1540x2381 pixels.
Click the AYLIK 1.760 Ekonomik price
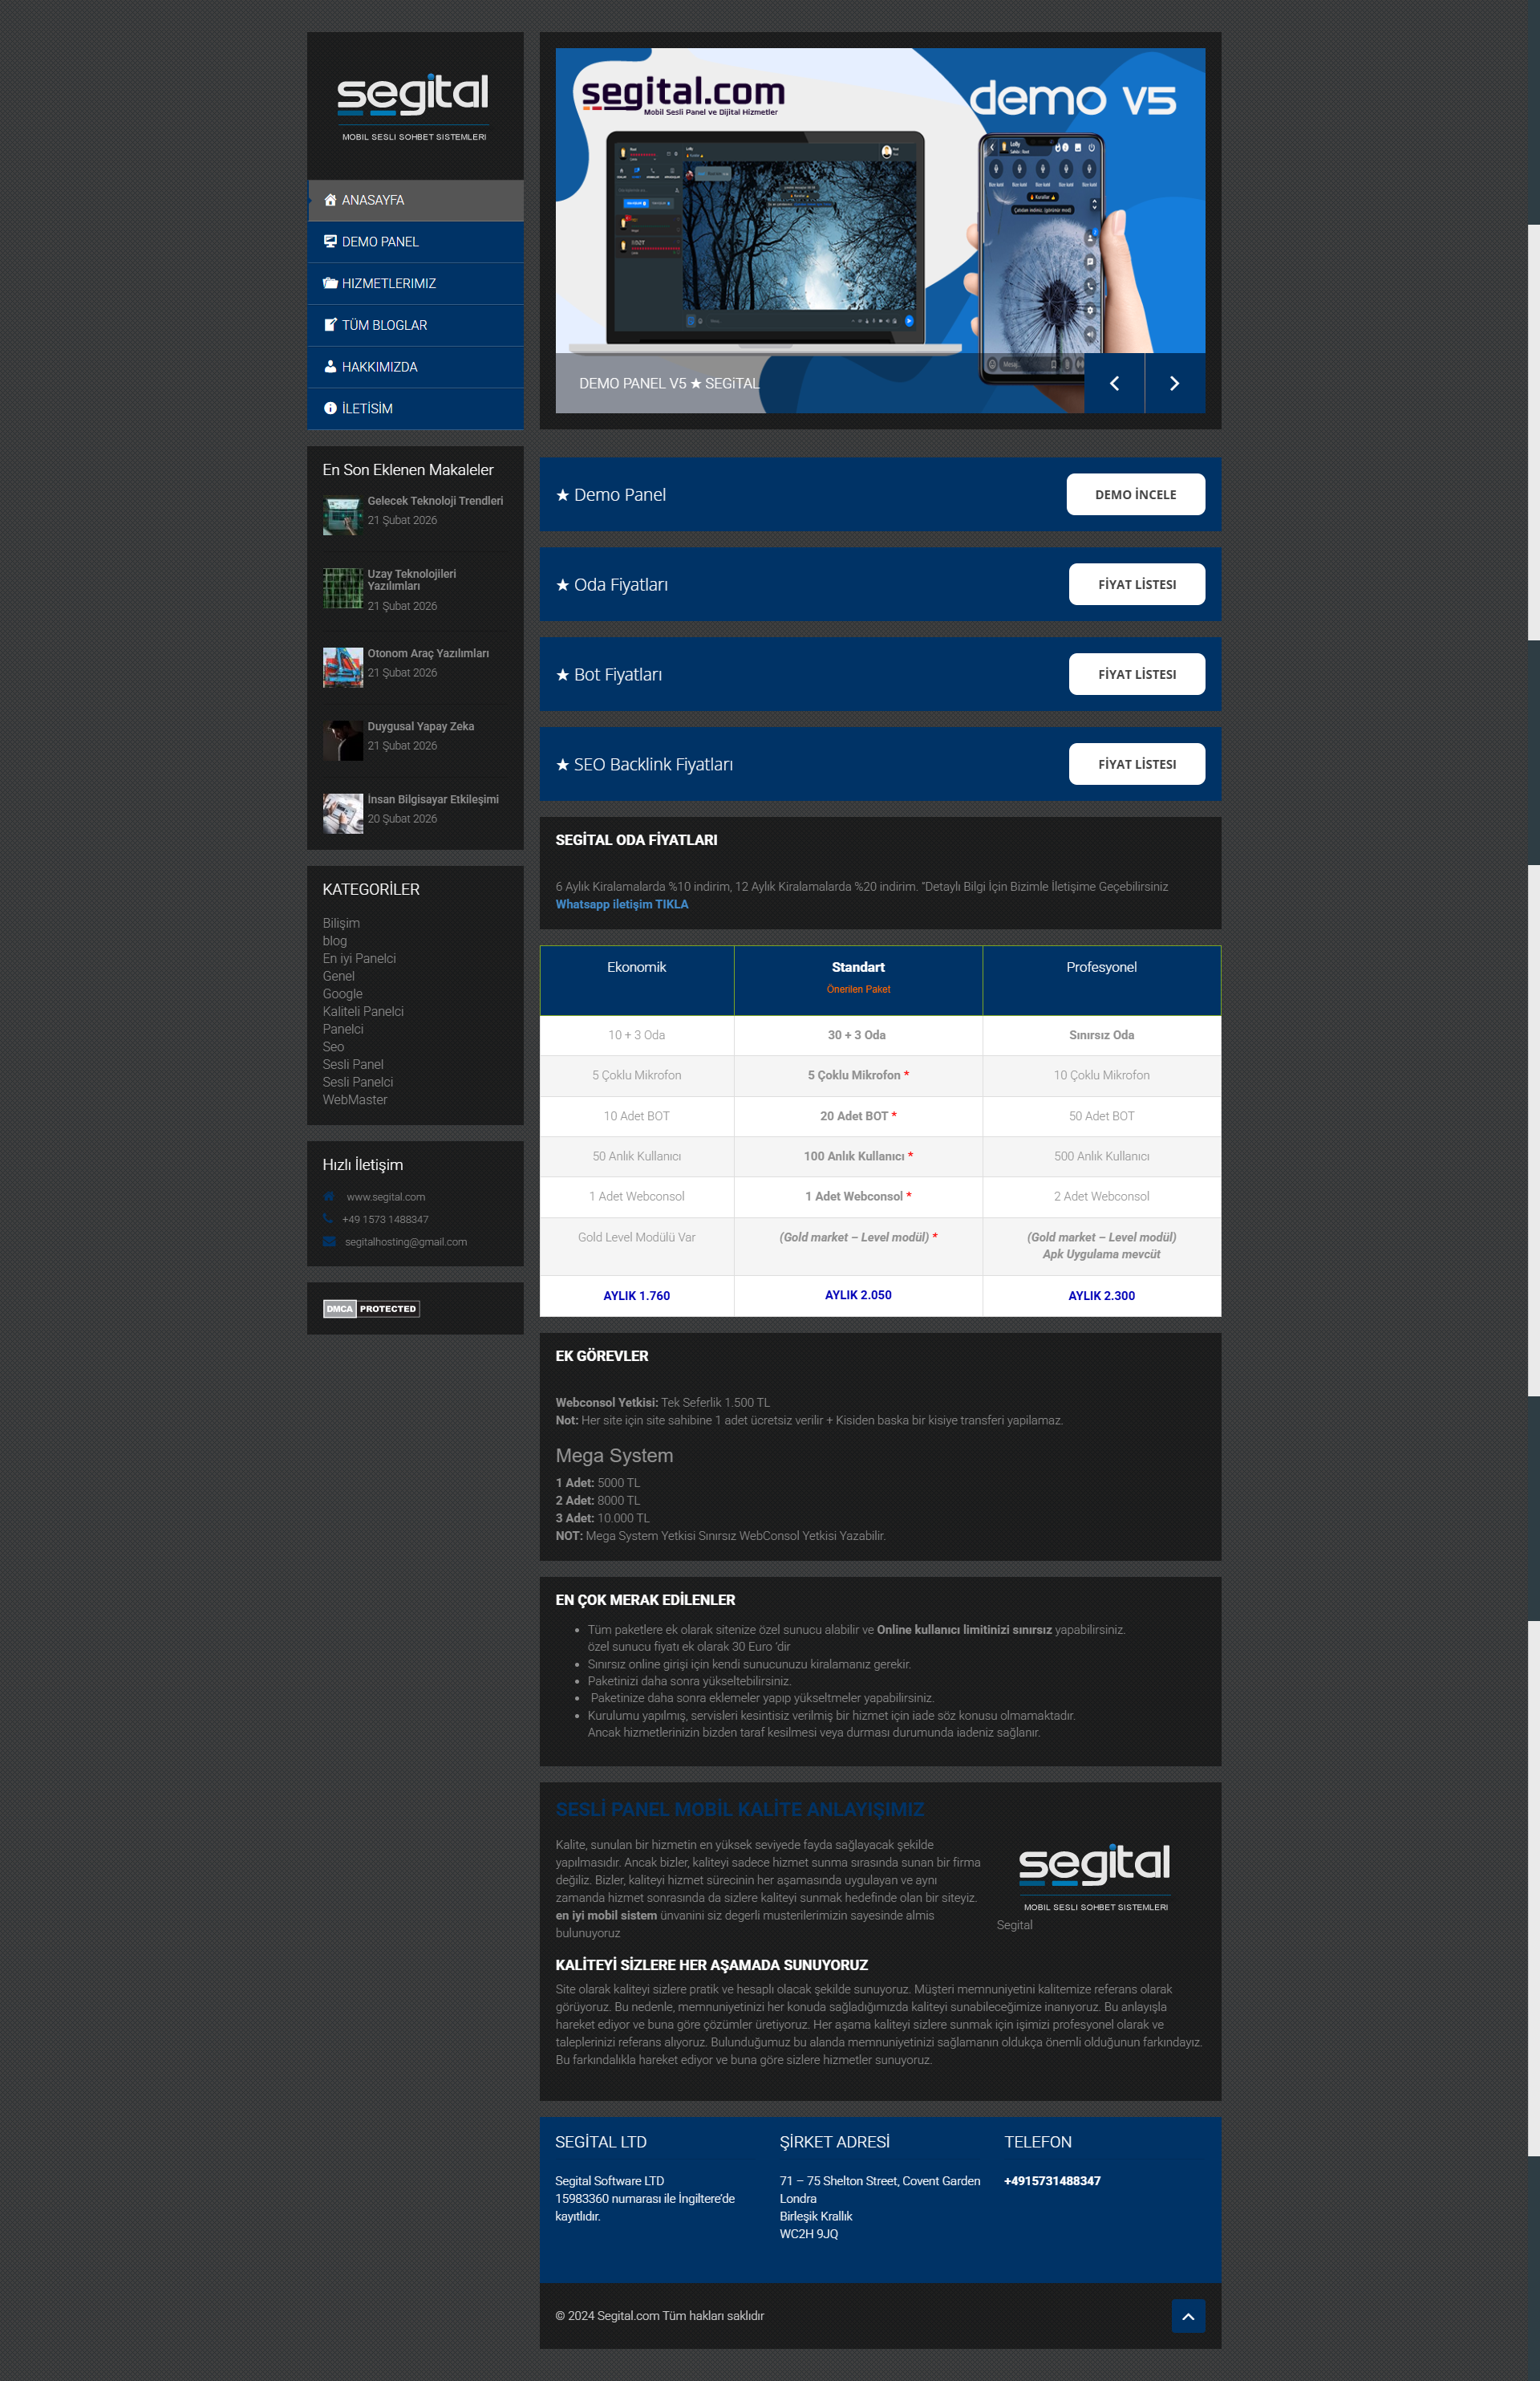[637, 1295]
